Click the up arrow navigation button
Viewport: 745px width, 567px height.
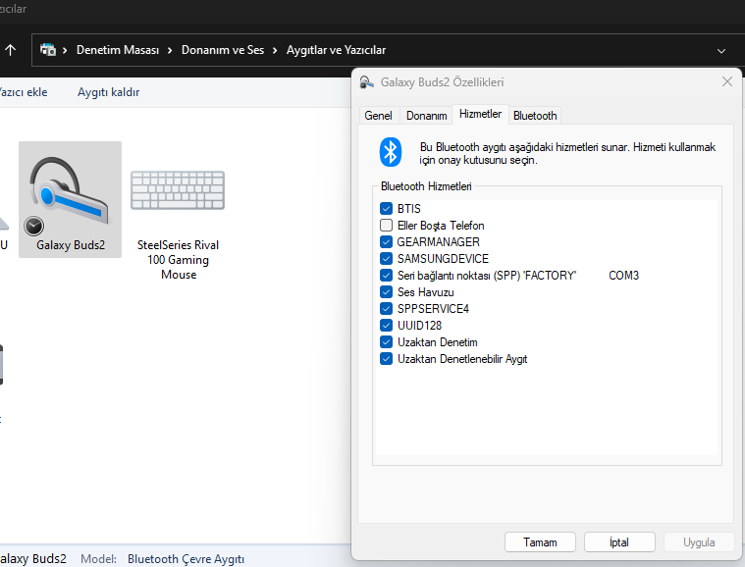(x=11, y=49)
